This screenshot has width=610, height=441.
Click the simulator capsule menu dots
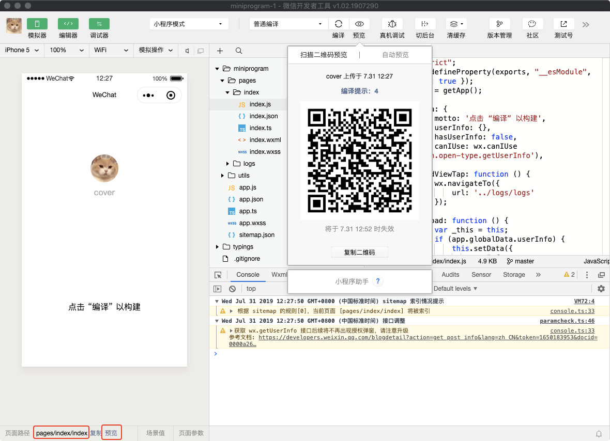click(148, 95)
